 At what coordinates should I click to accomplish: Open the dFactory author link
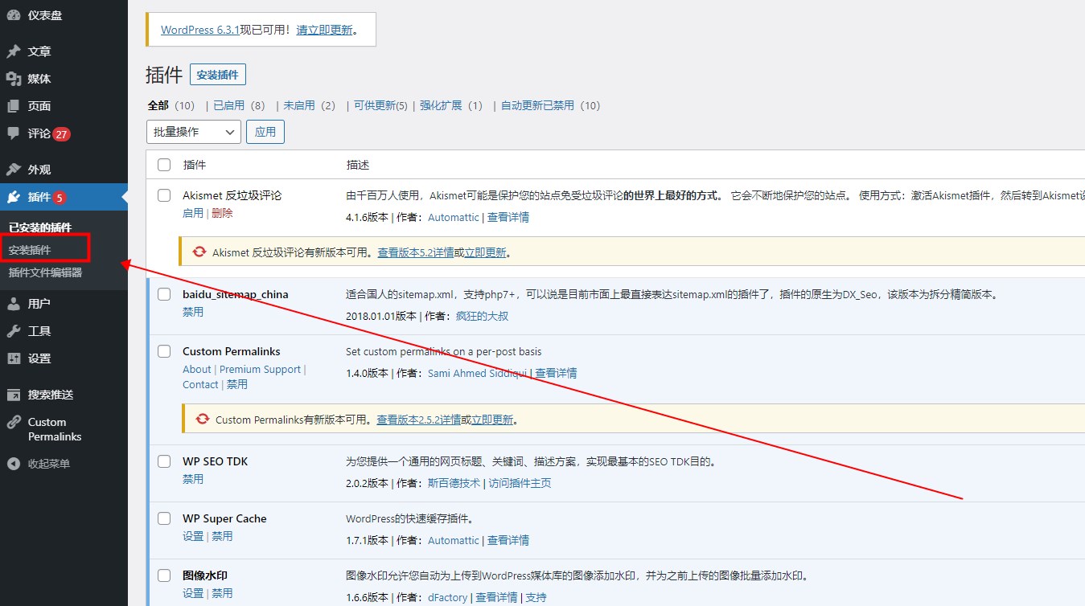pos(447,597)
